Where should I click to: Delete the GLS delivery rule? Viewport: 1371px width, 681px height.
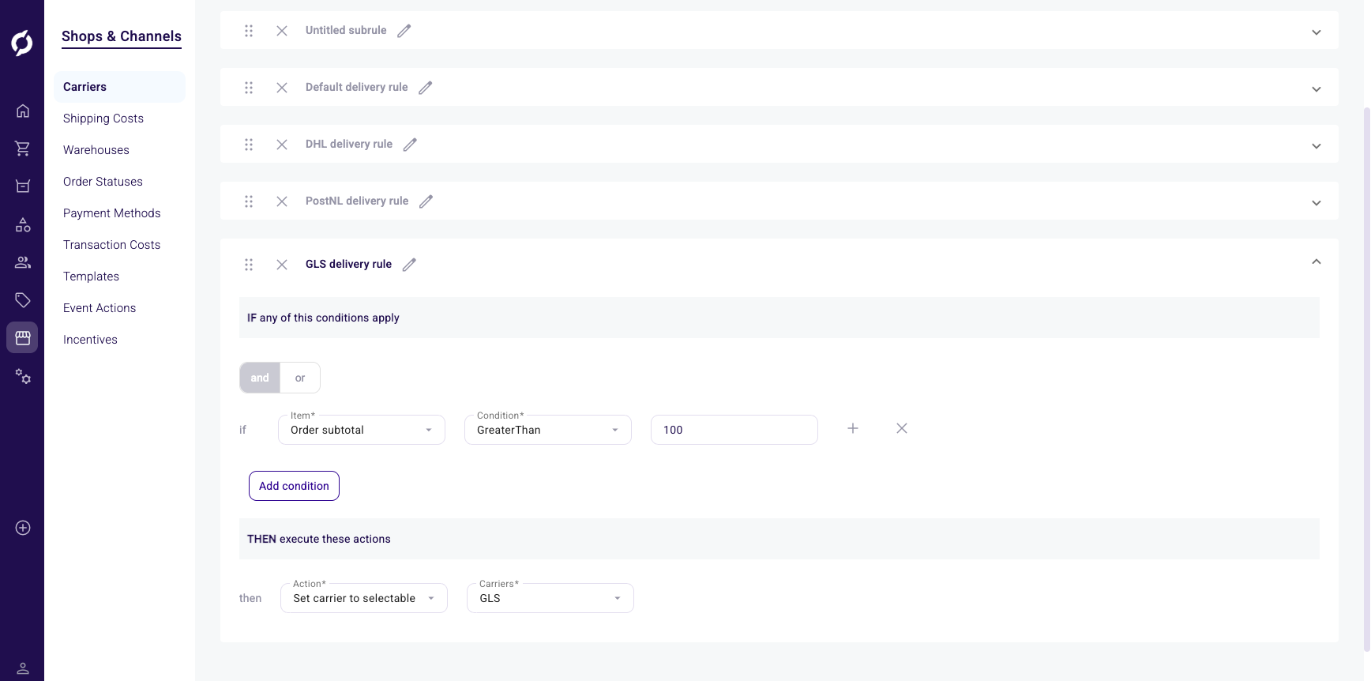tap(282, 265)
